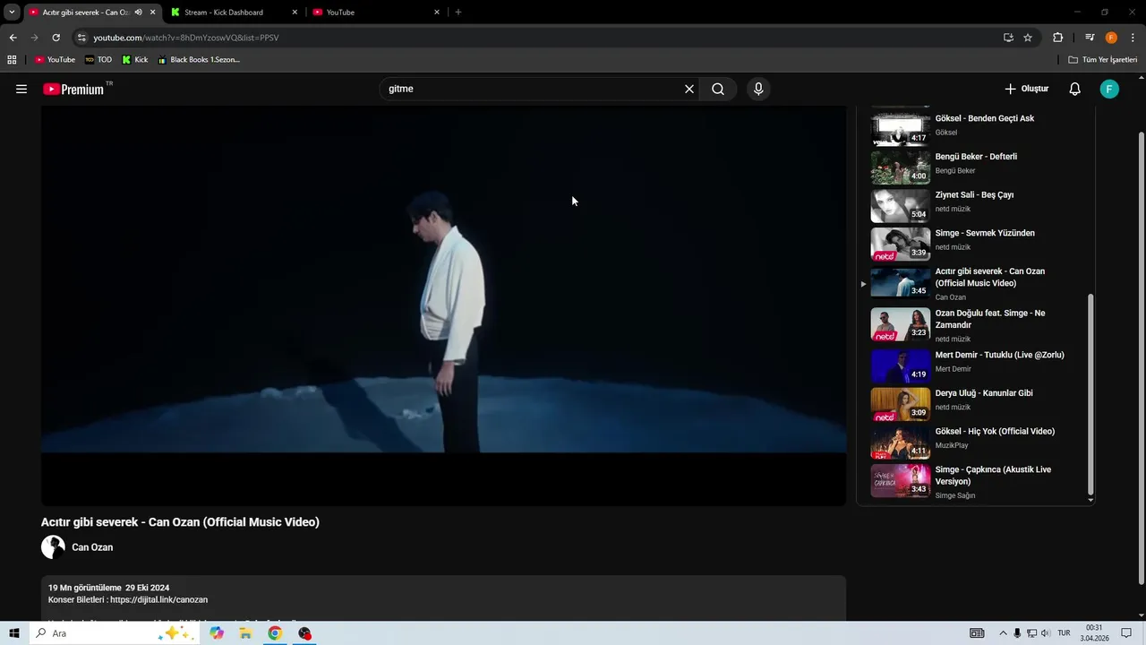The height and width of the screenshot is (645, 1146).
Task: Open File Explorer from the taskbar
Action: pyautogui.click(x=245, y=633)
